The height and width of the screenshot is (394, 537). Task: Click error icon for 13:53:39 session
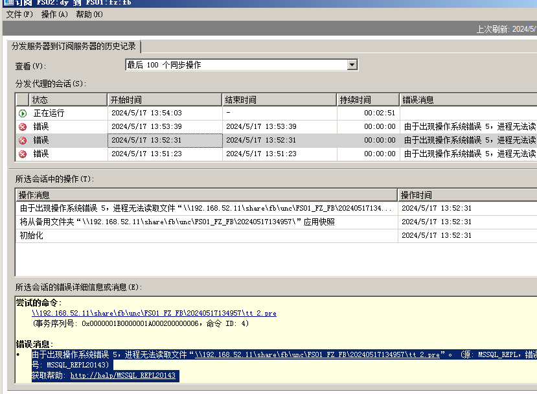coord(23,127)
